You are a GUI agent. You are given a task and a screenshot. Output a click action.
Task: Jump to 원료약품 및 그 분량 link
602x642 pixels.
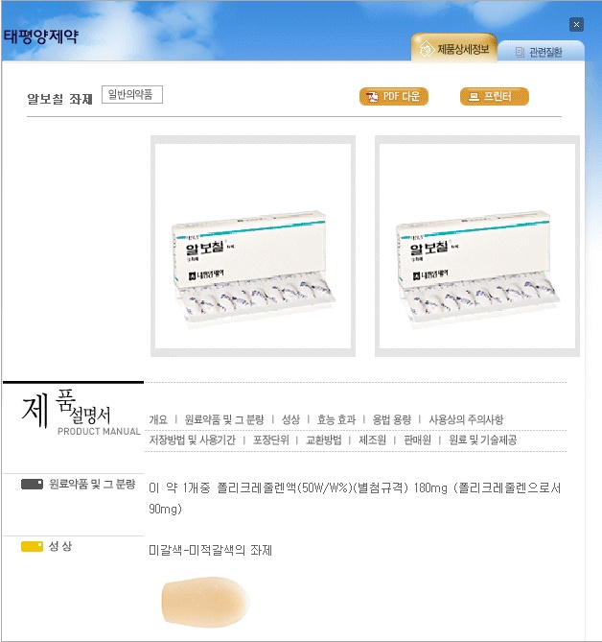click(223, 419)
